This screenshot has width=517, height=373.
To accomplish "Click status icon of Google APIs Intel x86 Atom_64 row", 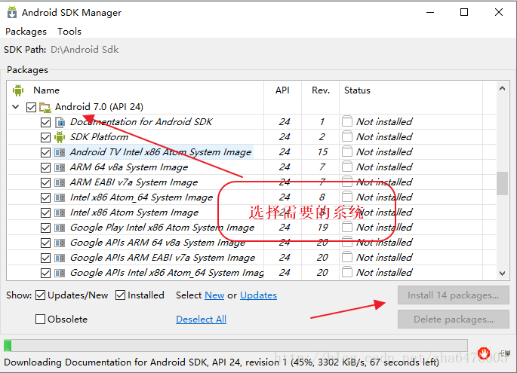I will pos(347,272).
